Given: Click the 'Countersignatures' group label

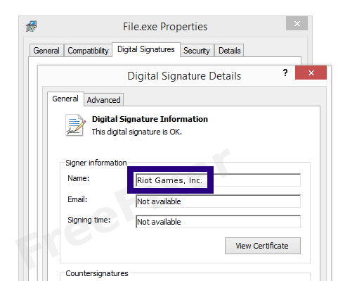Looking at the screenshot, I should pos(97,273).
